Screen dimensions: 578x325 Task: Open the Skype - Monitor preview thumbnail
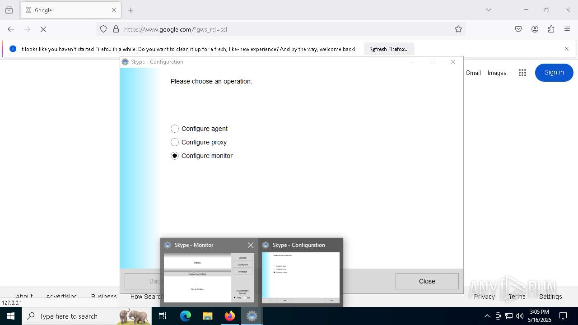209,278
